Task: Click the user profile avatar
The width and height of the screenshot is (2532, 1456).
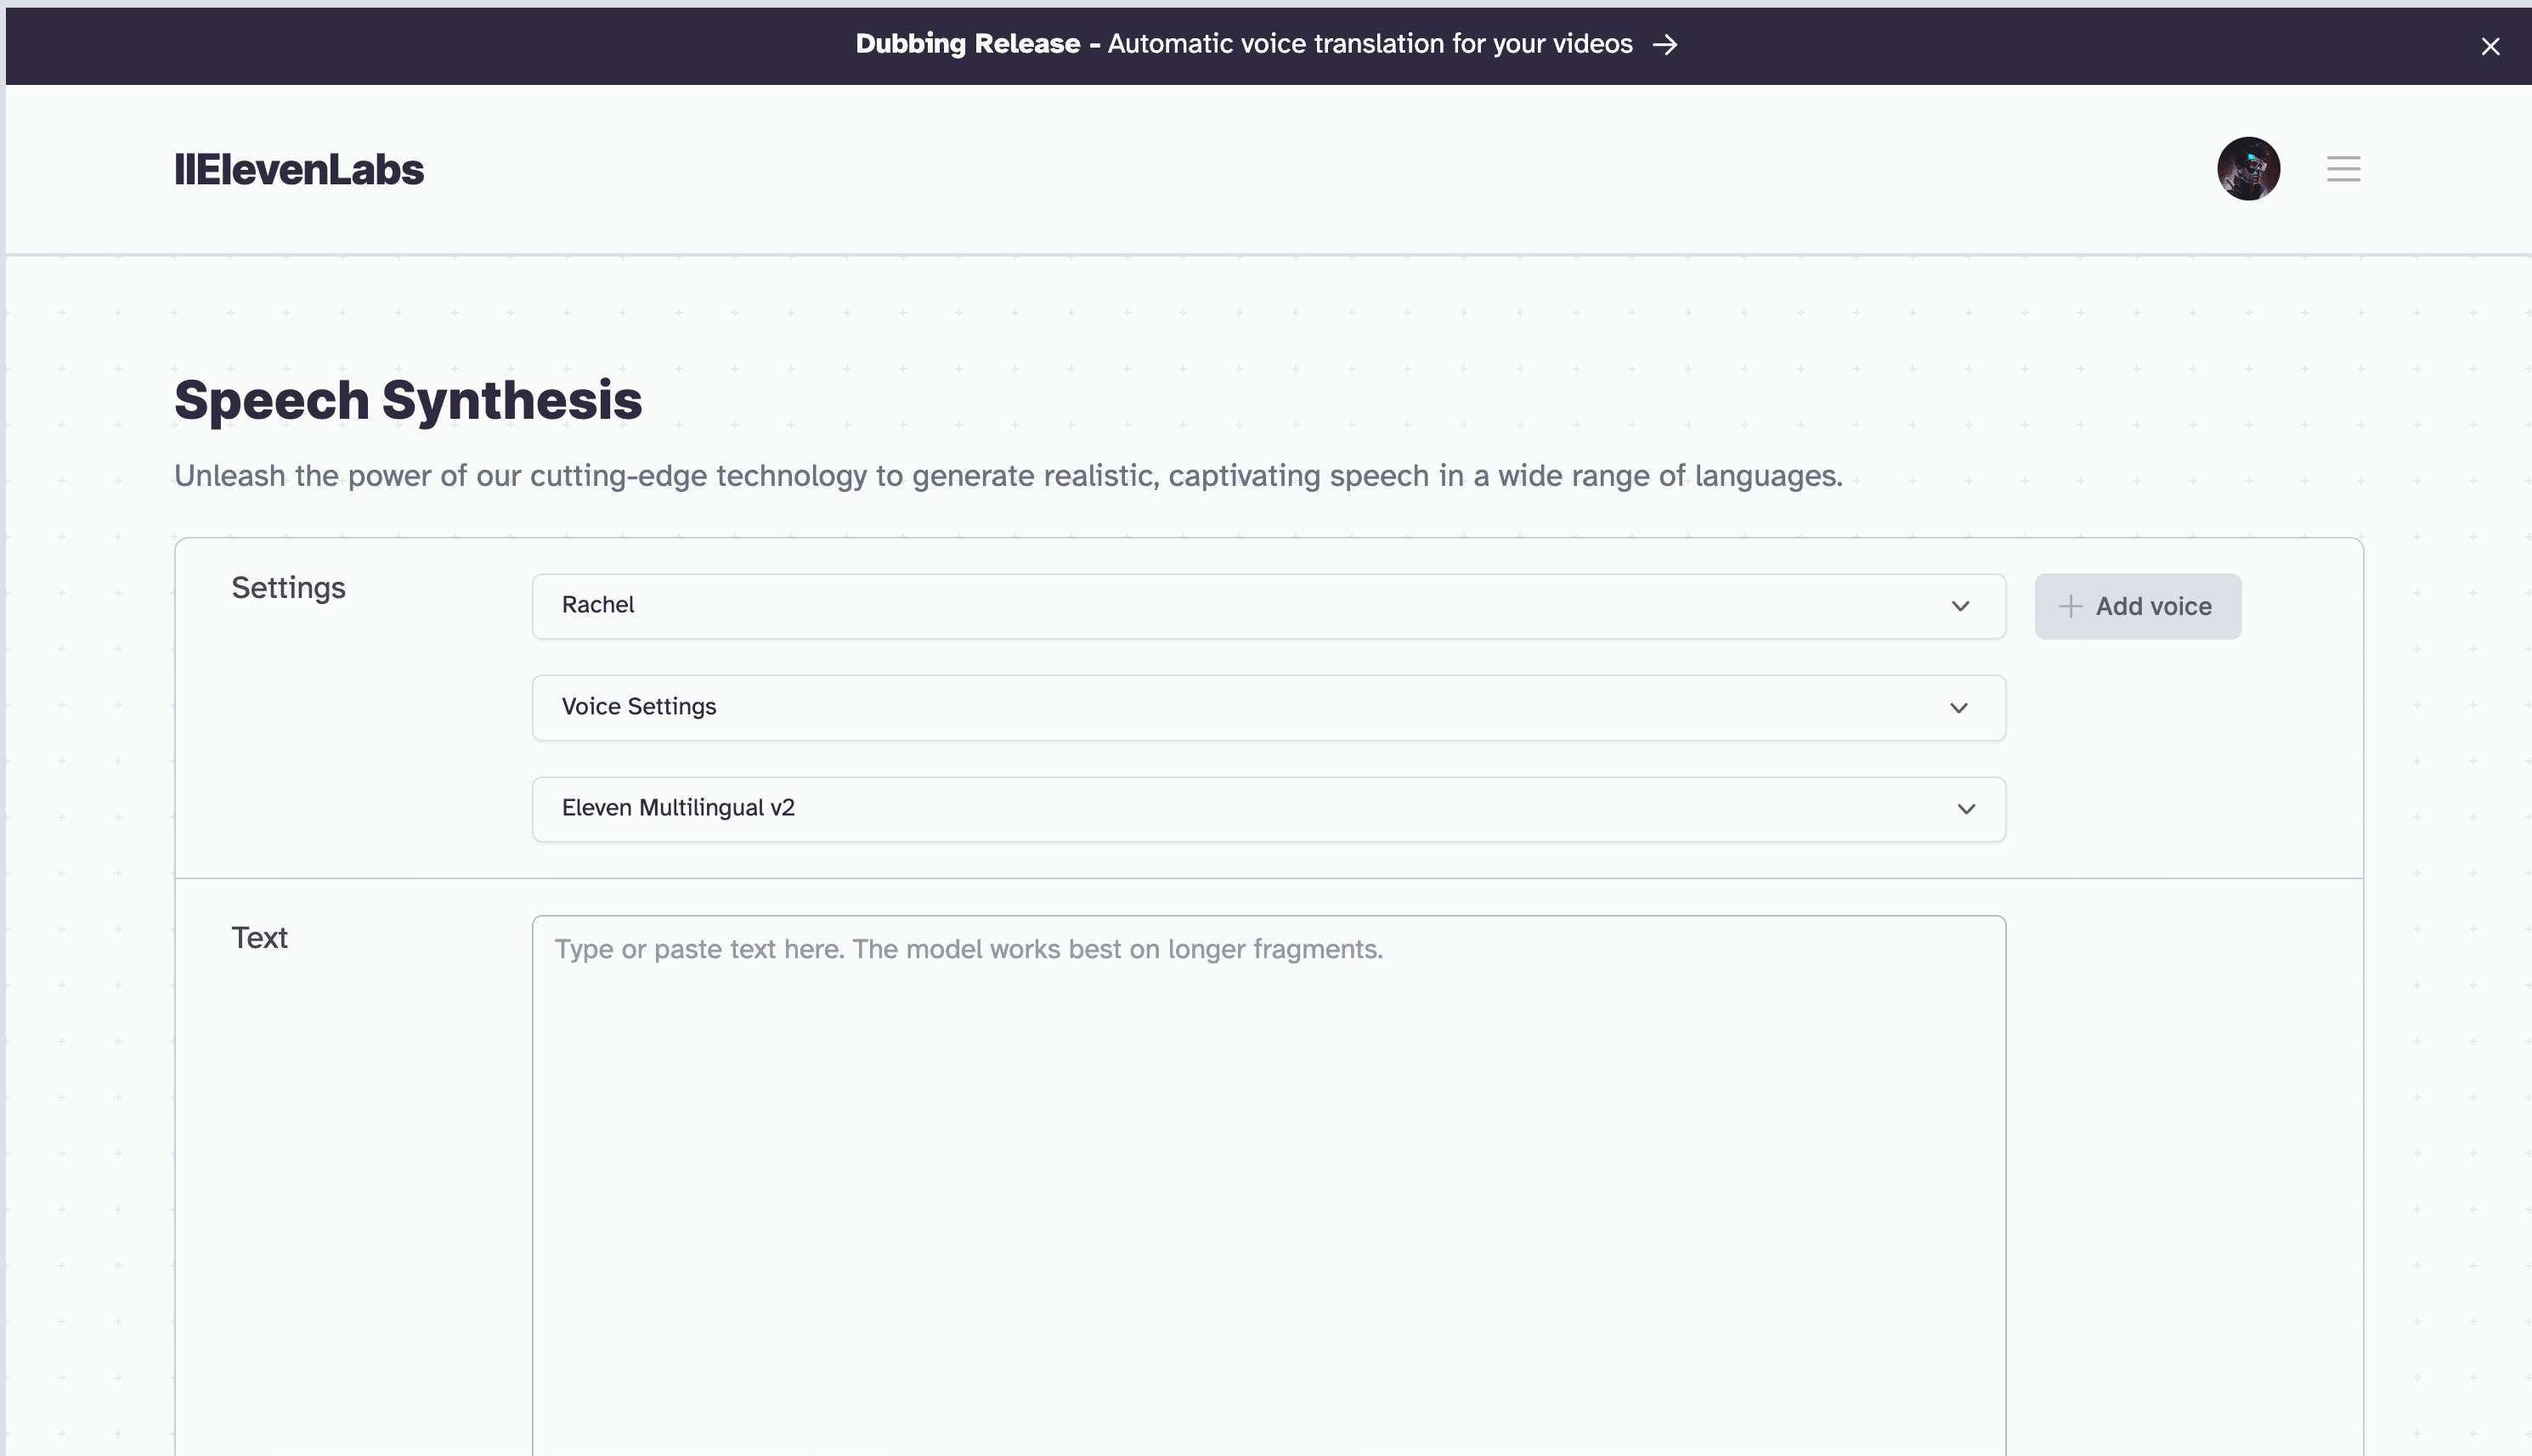Action: click(2248, 169)
